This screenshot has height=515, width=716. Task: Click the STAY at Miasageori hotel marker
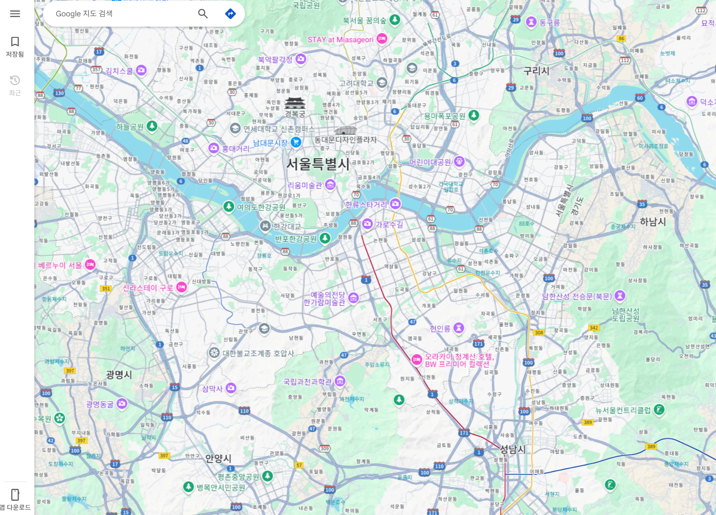[x=382, y=39]
